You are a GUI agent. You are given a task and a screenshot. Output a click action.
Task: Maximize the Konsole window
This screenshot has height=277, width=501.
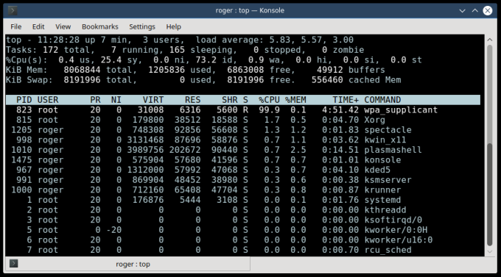474,10
